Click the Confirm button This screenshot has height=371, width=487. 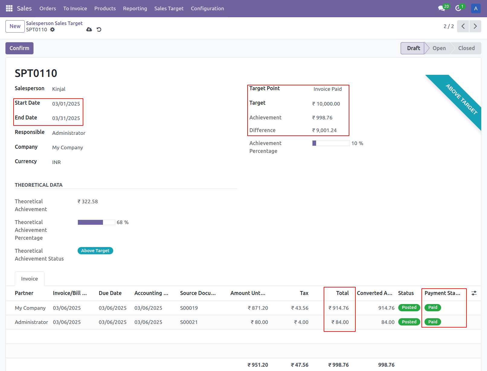(19, 48)
